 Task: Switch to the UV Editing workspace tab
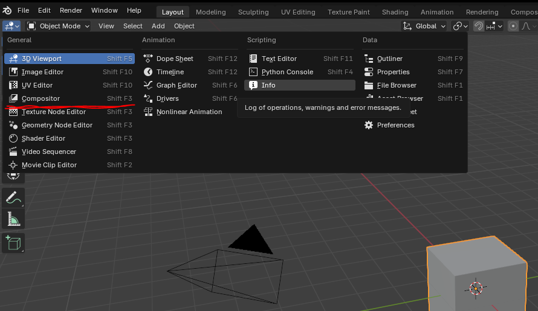click(298, 12)
